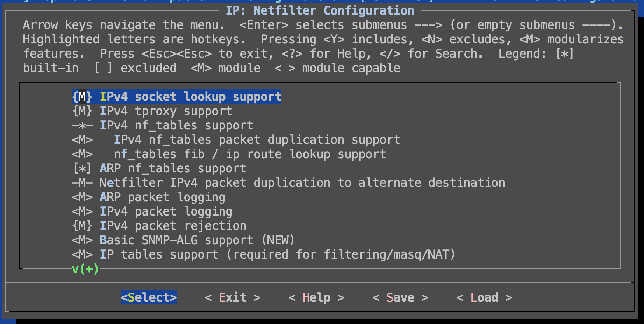The height and width of the screenshot is (324, 644).
Task: Click IPv4 nf_tables packet duplication support
Action: pos(257,140)
